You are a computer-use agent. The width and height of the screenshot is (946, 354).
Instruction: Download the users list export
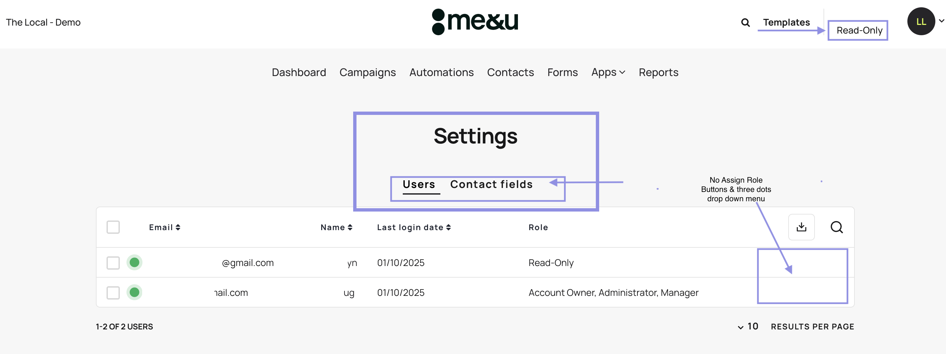point(801,227)
